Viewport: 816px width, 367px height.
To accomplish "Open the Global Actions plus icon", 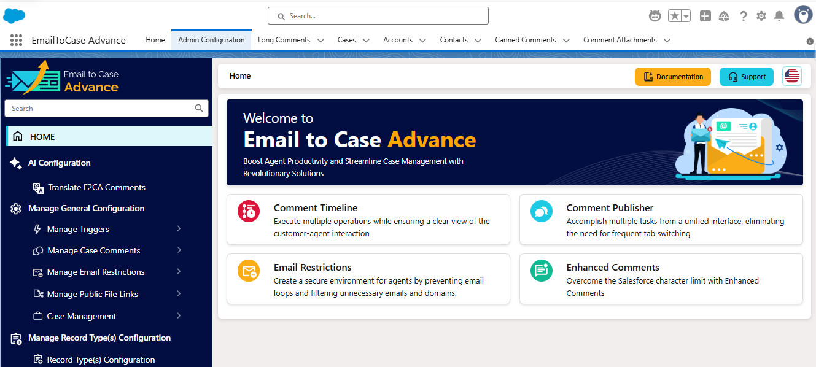I will [705, 16].
